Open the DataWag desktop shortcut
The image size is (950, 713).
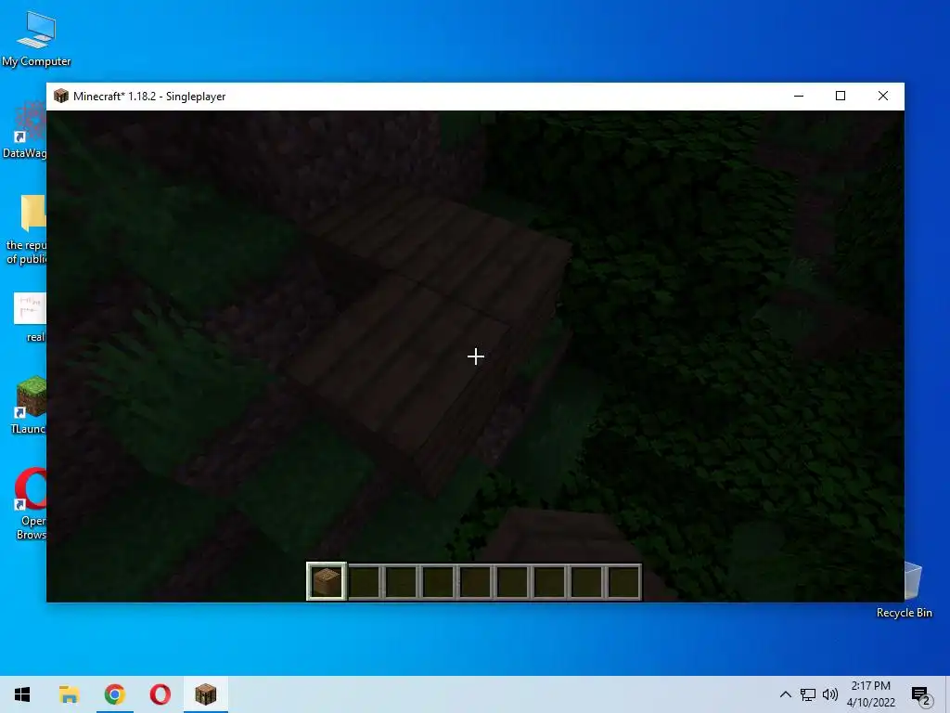click(x=24, y=131)
